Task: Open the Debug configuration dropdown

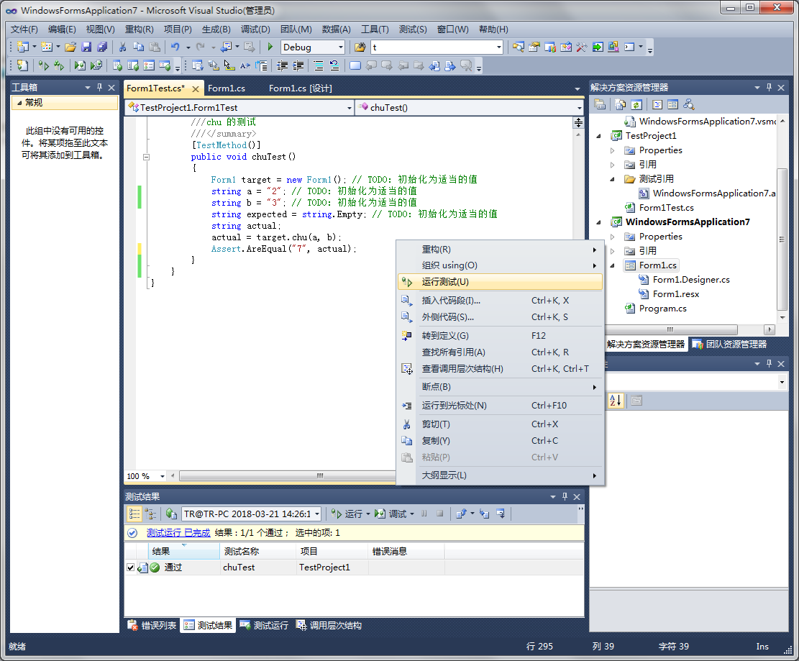Action: coord(340,47)
